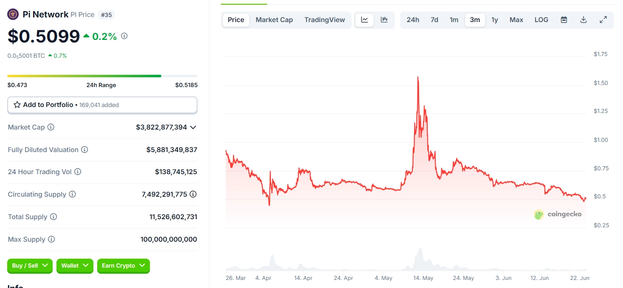Set chart range to 24h
Screen dimensions: 623x288
[x=413, y=20]
